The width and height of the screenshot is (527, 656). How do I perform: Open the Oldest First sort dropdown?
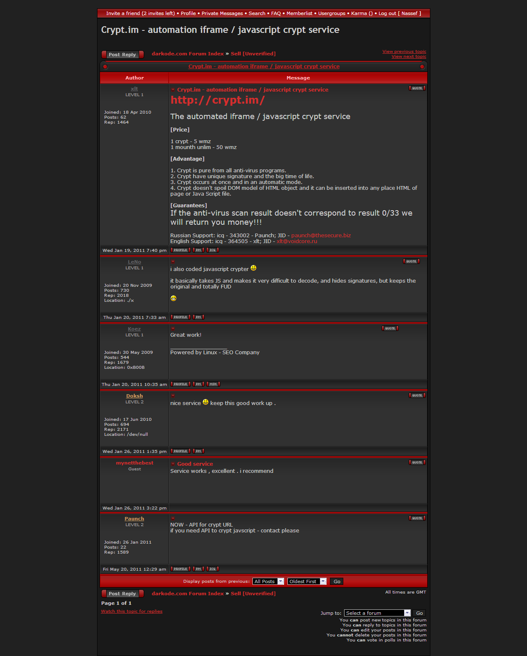tap(307, 581)
